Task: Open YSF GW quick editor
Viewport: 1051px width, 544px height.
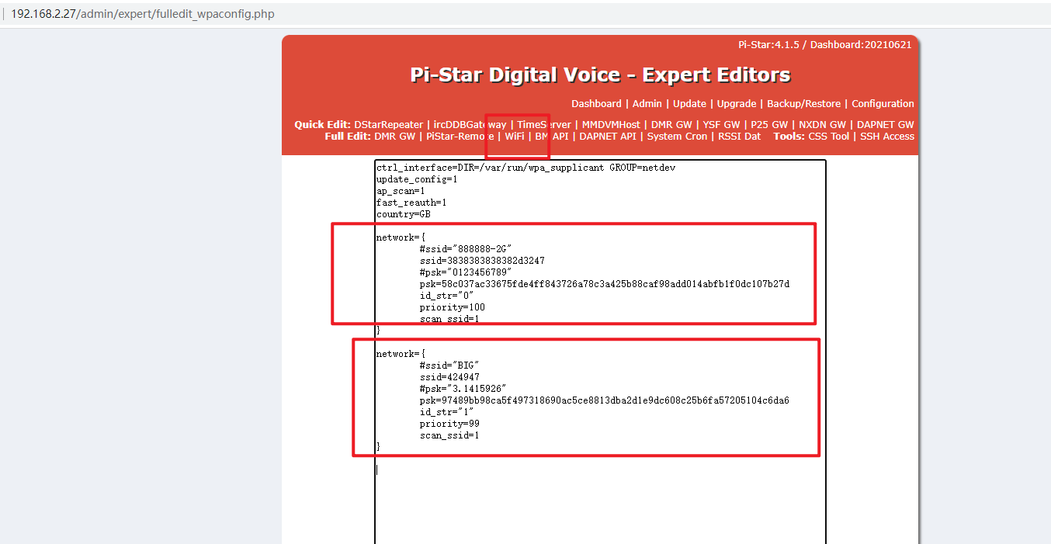Action: [x=721, y=125]
